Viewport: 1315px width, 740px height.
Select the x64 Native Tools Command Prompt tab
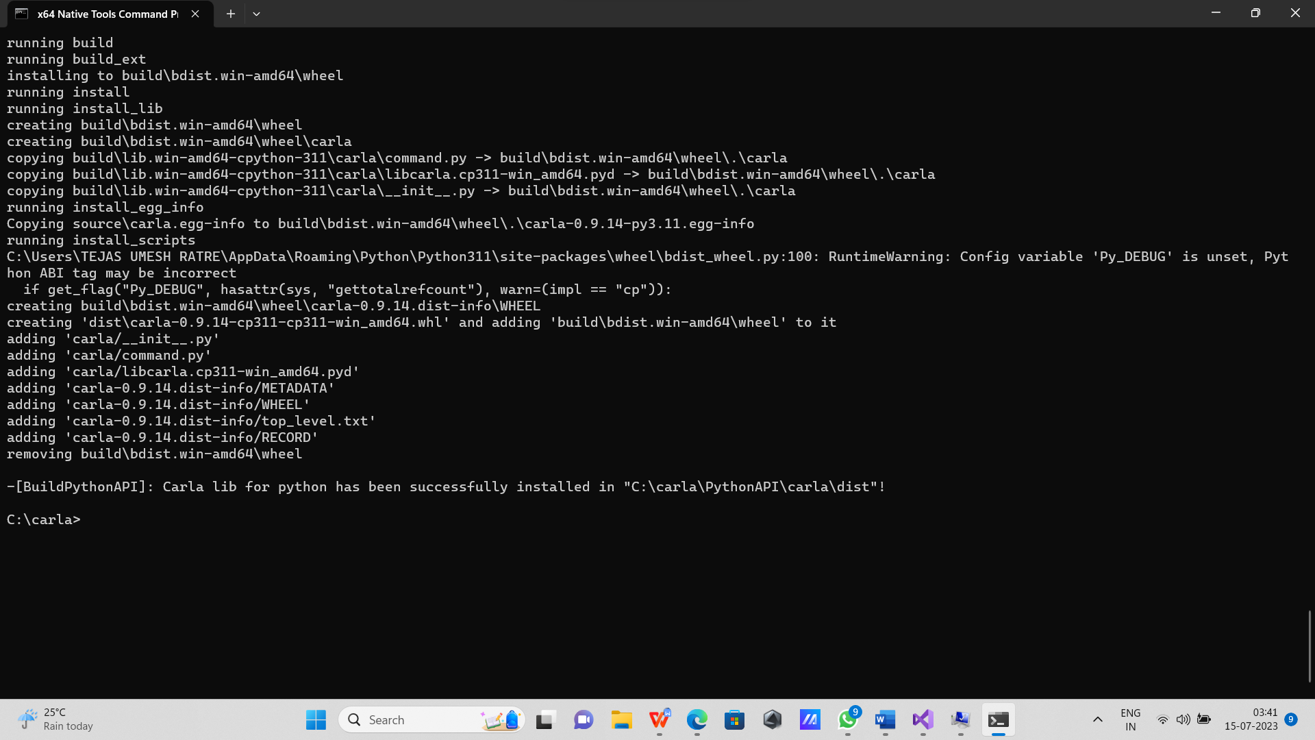click(103, 14)
